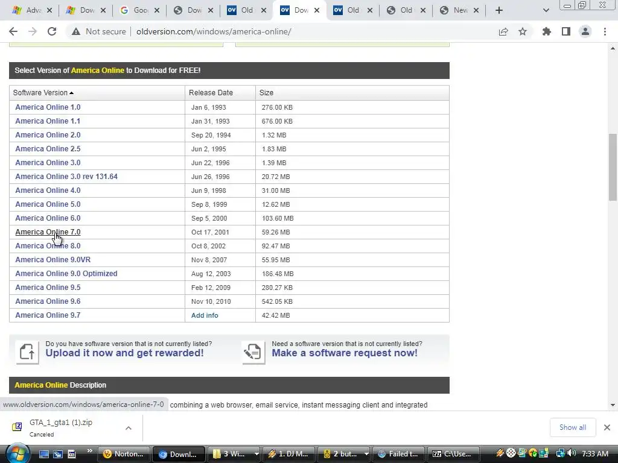Open America Online 1.0 link
This screenshot has height=463, width=618.
[48, 107]
